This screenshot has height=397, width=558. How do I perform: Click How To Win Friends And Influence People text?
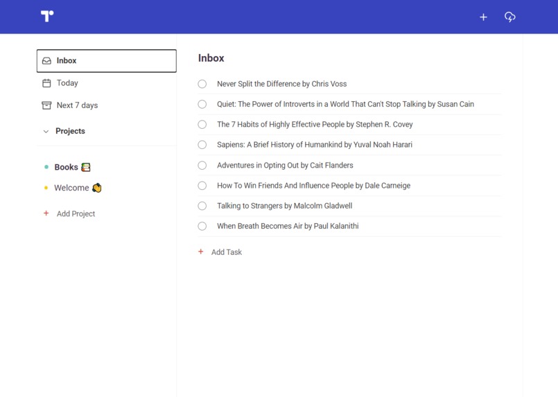pyautogui.click(x=313, y=186)
